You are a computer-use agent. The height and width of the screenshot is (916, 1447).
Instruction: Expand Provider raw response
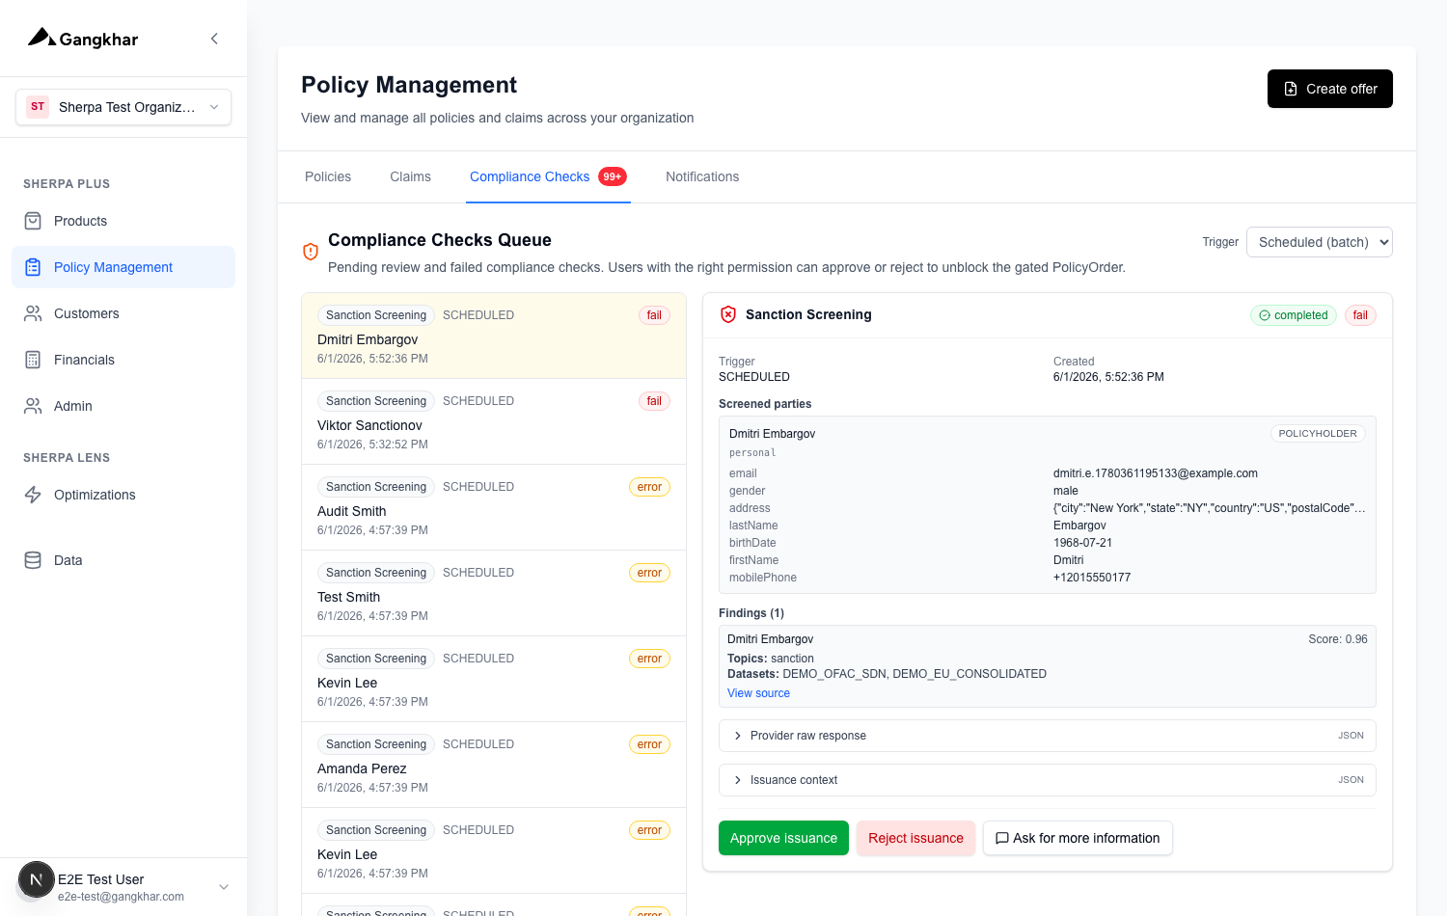click(x=1048, y=736)
